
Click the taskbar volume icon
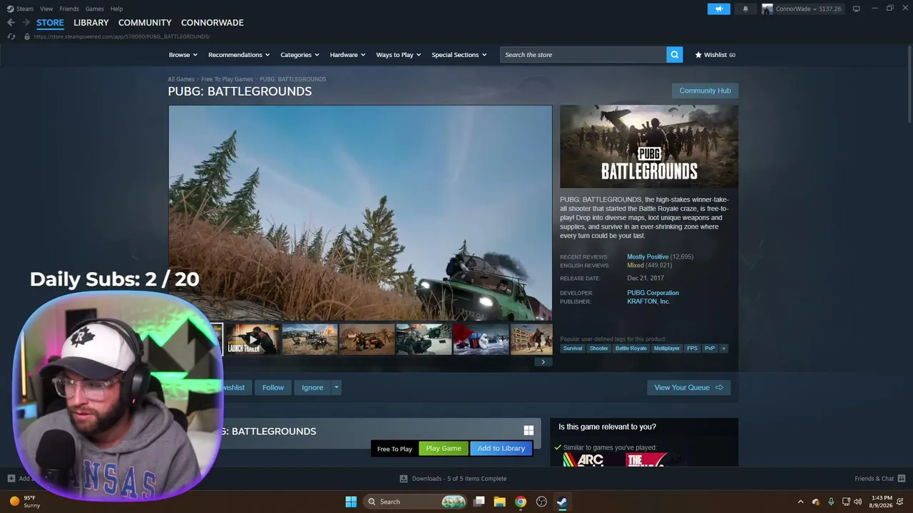[858, 502]
